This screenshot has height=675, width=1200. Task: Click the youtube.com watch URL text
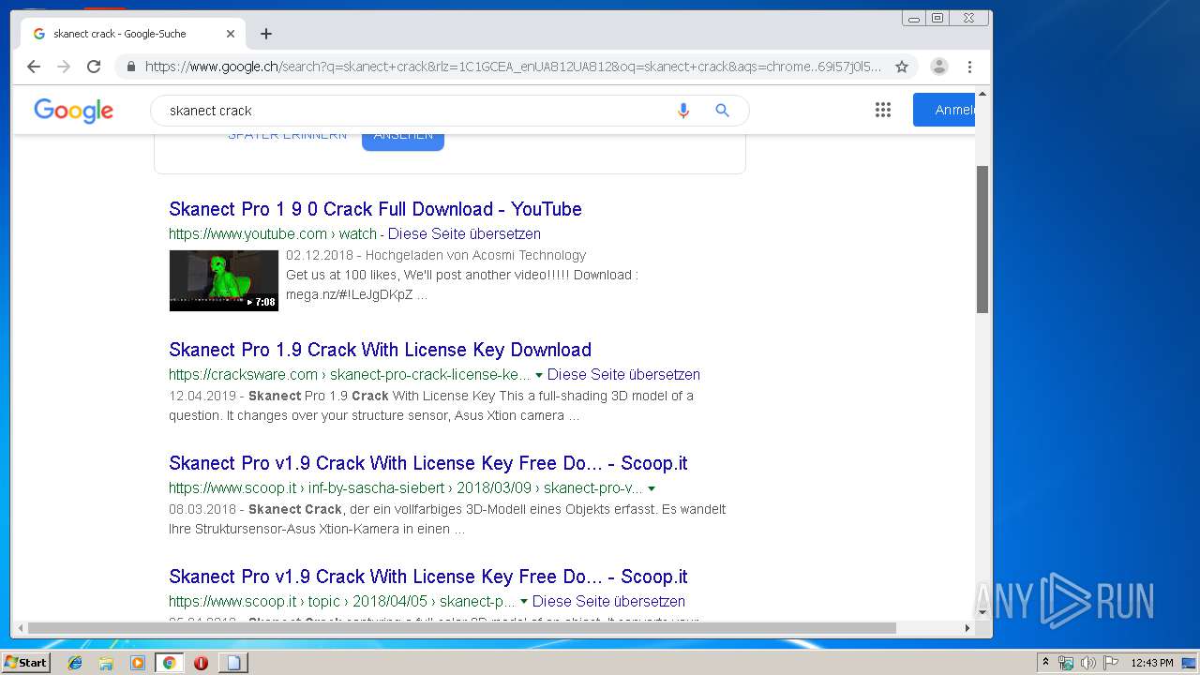tap(273, 233)
